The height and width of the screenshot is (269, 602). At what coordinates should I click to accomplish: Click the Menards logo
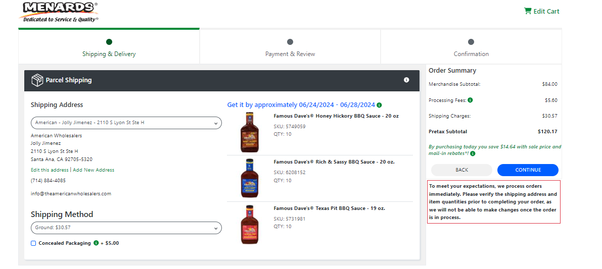point(58,12)
